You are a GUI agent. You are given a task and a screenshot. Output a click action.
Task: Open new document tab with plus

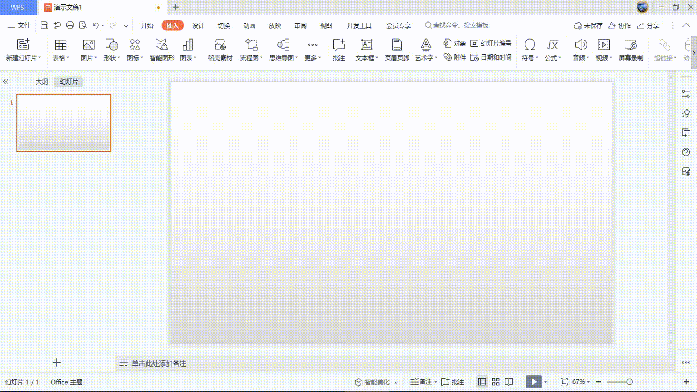176,7
